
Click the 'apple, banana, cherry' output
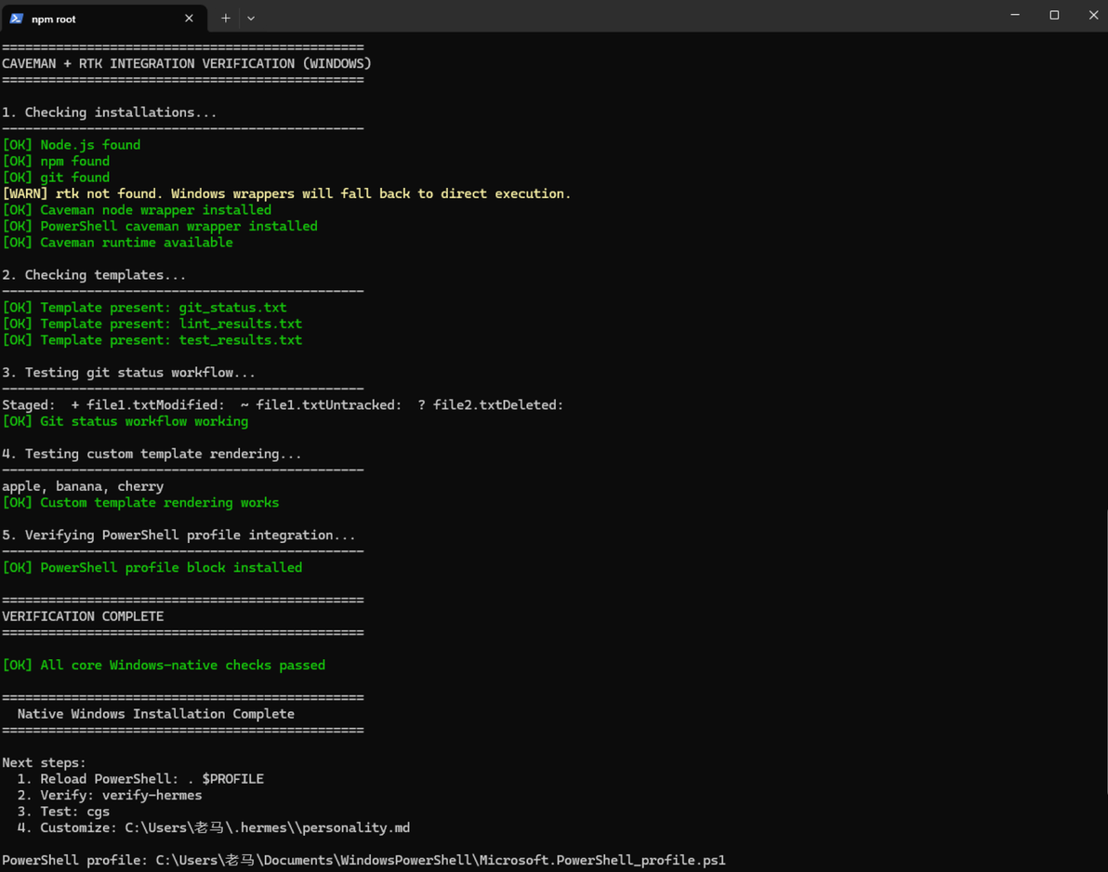(x=83, y=486)
